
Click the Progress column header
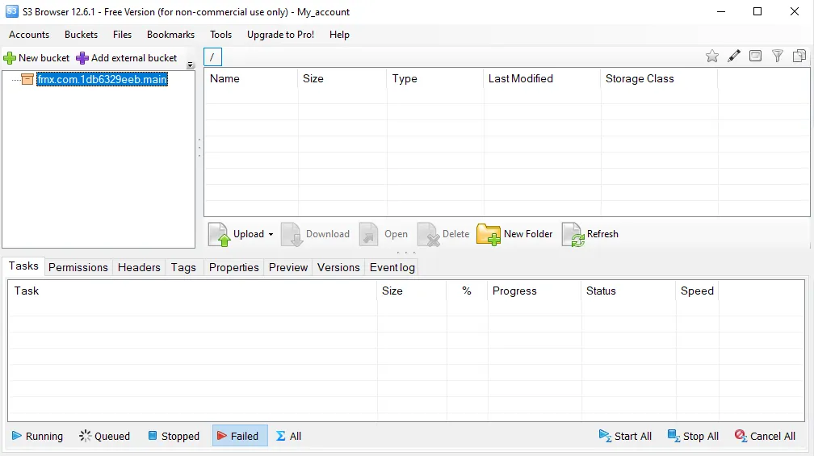(535, 291)
